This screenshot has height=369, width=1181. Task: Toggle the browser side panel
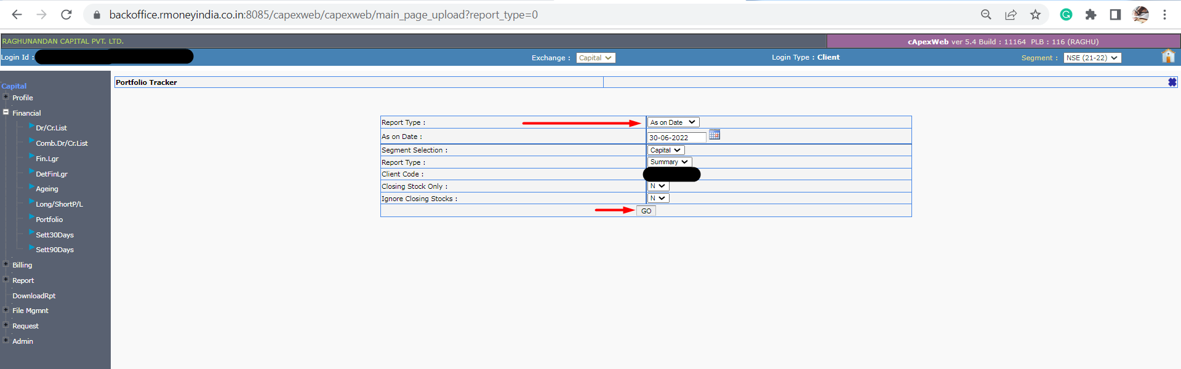coord(1115,14)
